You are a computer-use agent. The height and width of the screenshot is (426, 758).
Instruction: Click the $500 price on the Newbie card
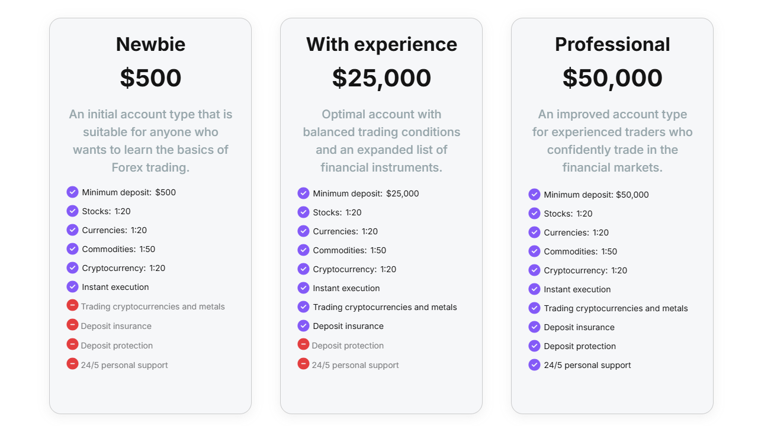[150, 78]
